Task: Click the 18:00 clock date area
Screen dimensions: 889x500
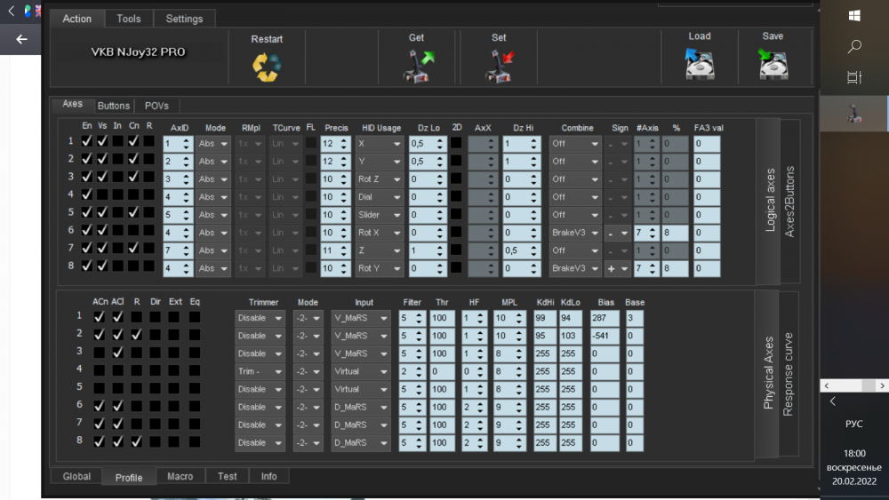Action: 853,467
